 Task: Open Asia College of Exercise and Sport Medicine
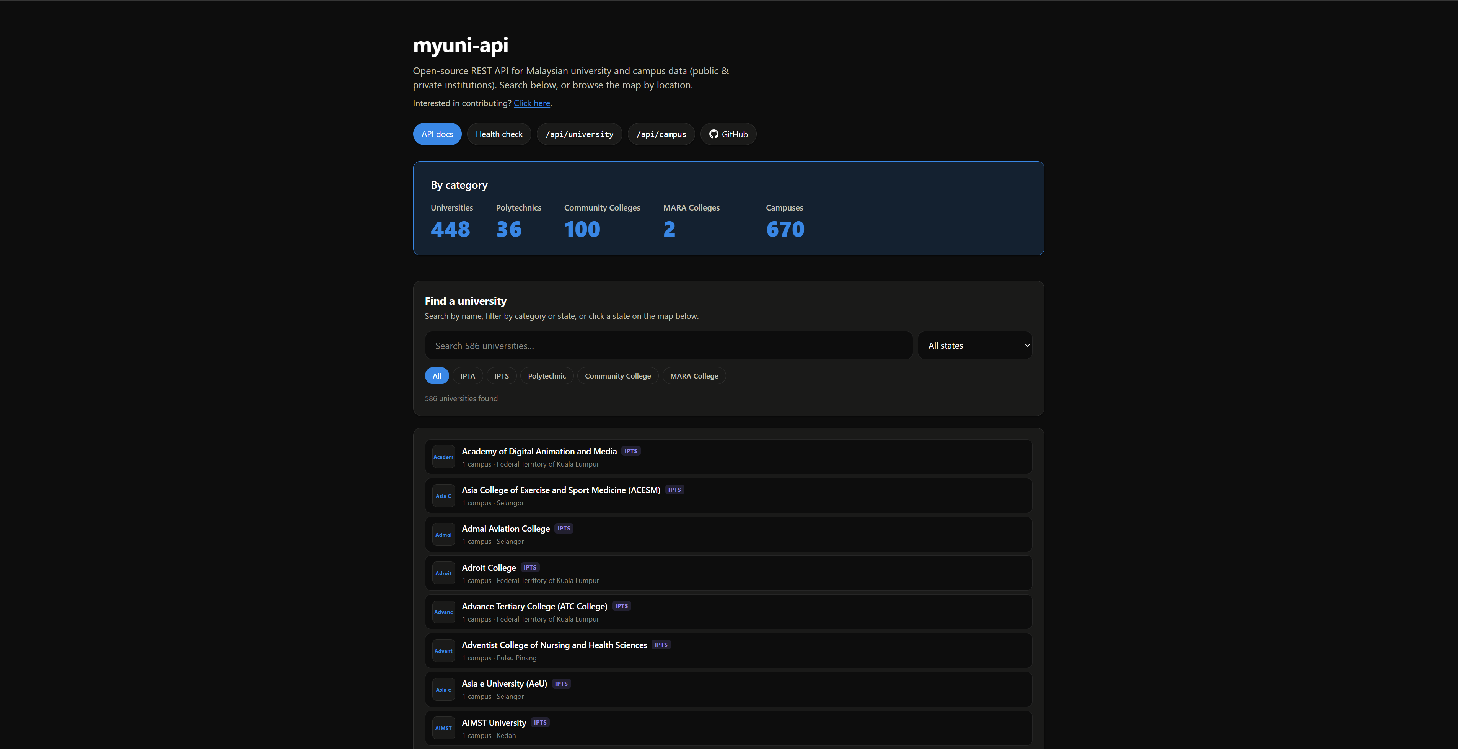click(x=728, y=496)
